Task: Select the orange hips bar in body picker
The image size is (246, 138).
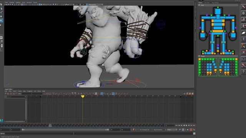Action: click(x=218, y=31)
